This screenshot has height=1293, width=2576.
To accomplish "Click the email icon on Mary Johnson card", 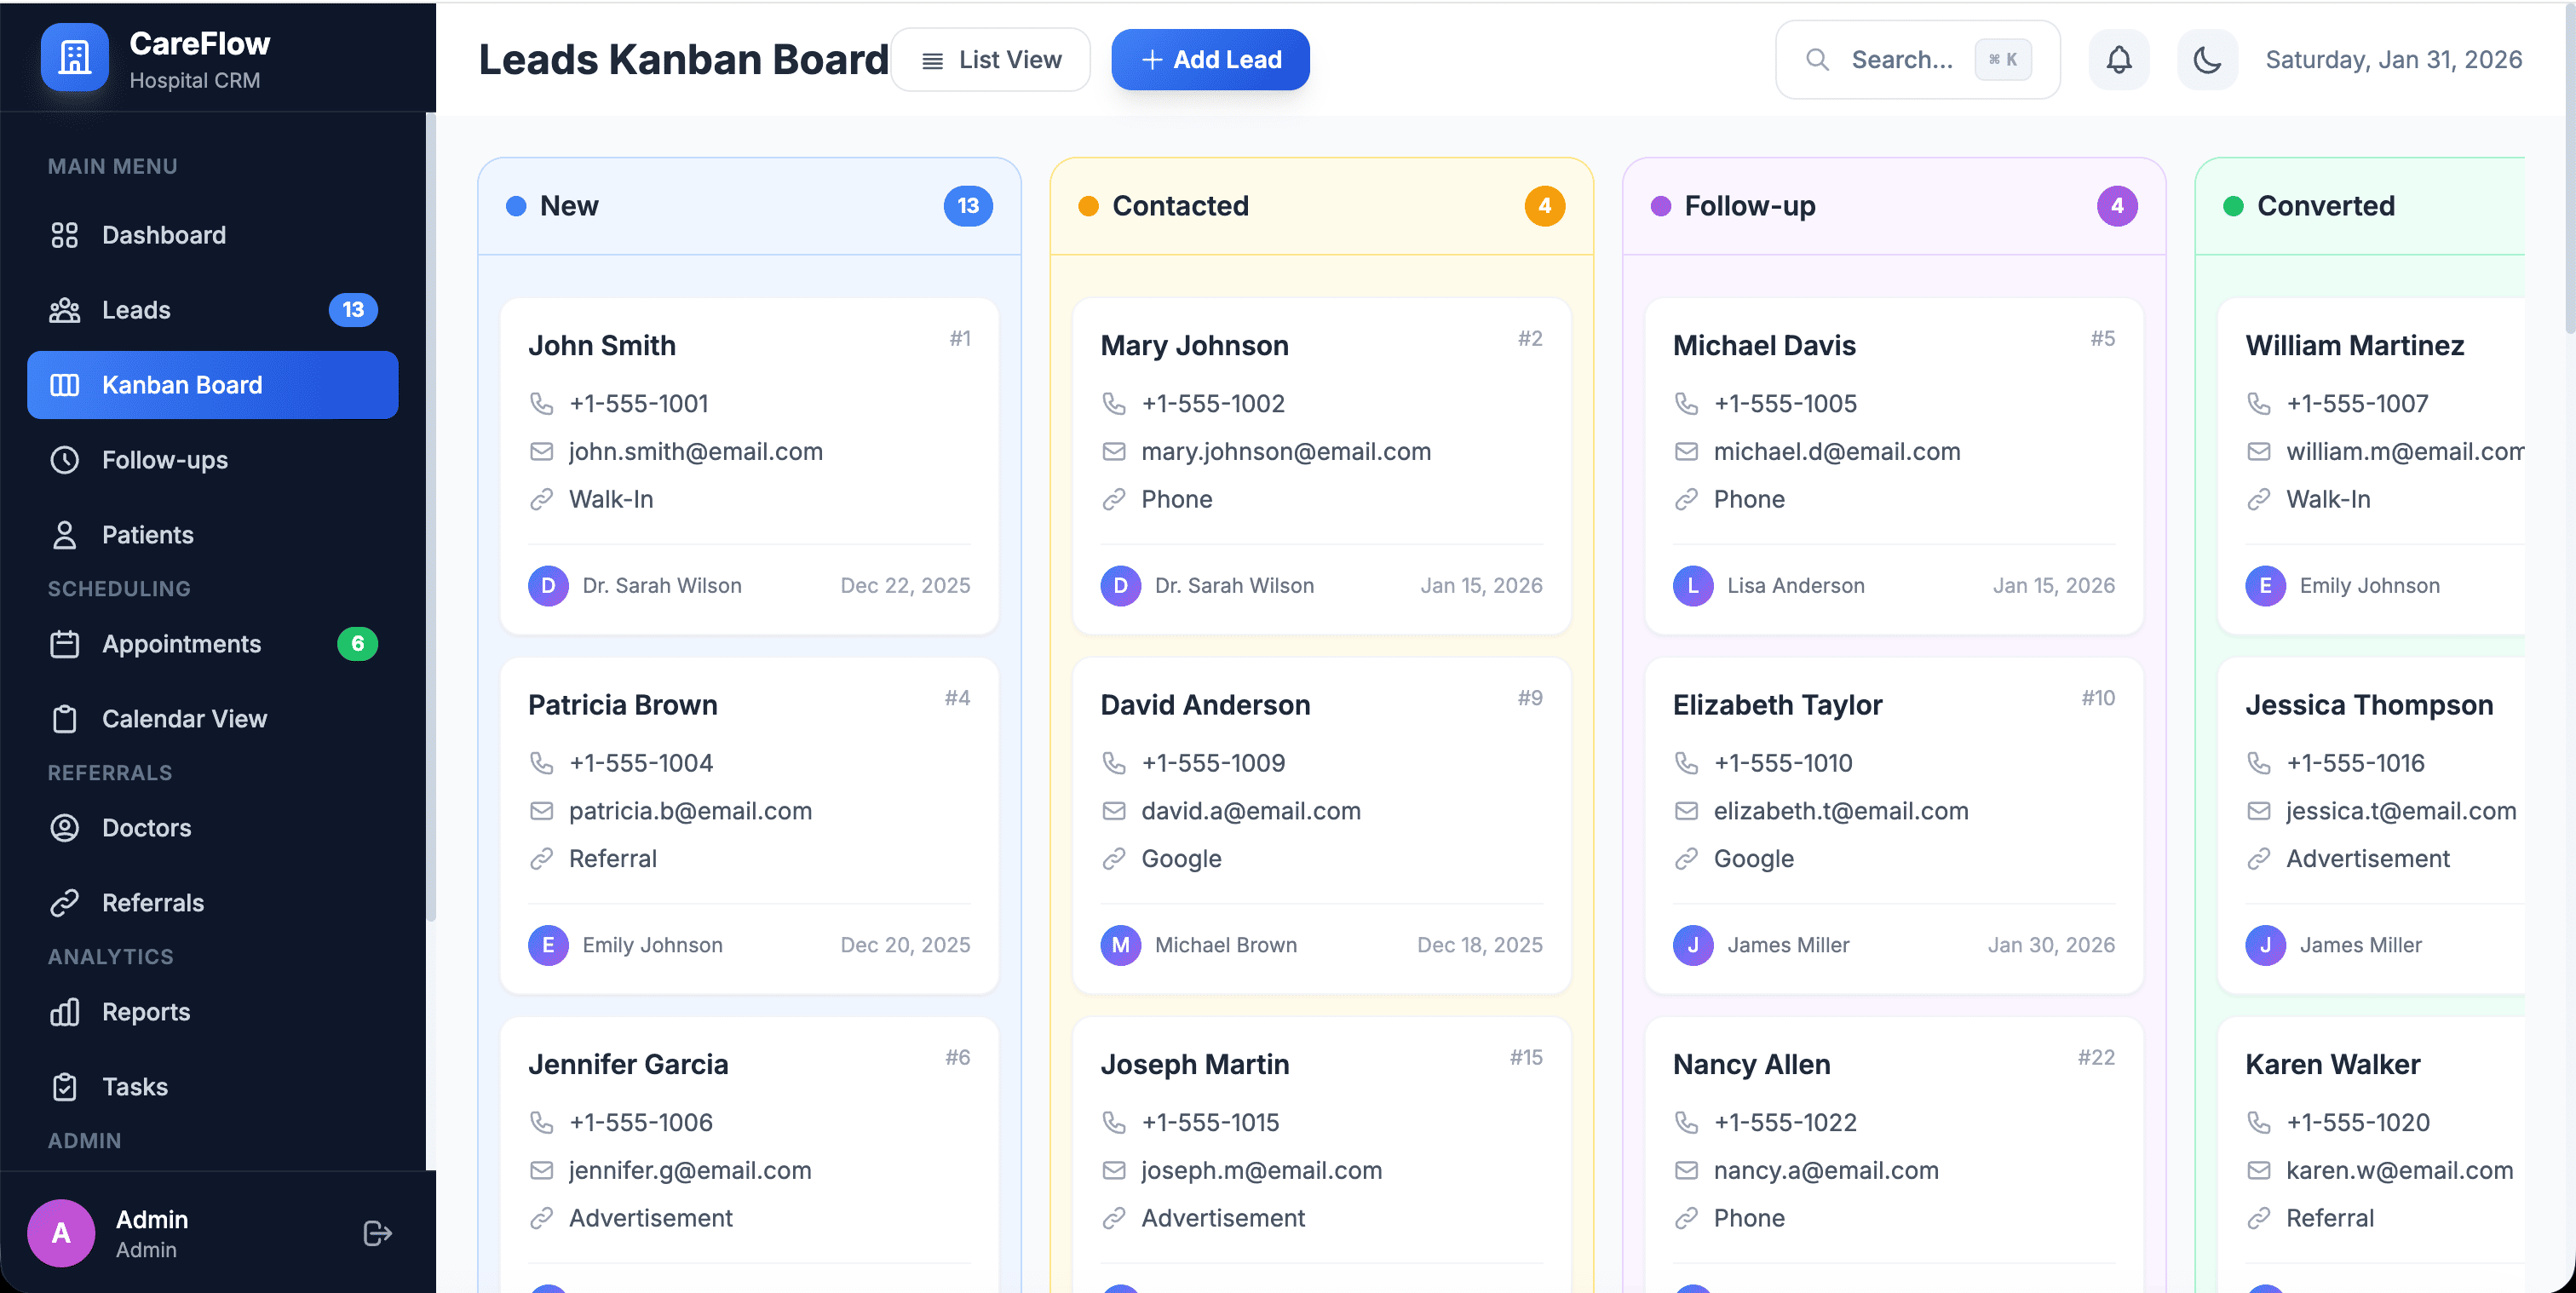I will (1113, 451).
